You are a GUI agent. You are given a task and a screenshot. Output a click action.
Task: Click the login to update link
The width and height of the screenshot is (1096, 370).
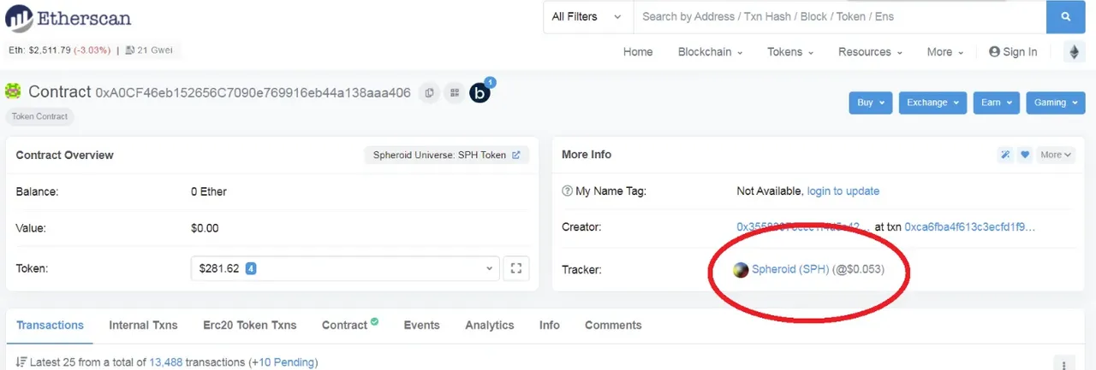(x=843, y=191)
